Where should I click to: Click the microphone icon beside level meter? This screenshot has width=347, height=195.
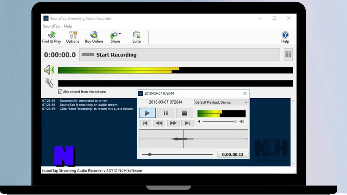tap(49, 83)
